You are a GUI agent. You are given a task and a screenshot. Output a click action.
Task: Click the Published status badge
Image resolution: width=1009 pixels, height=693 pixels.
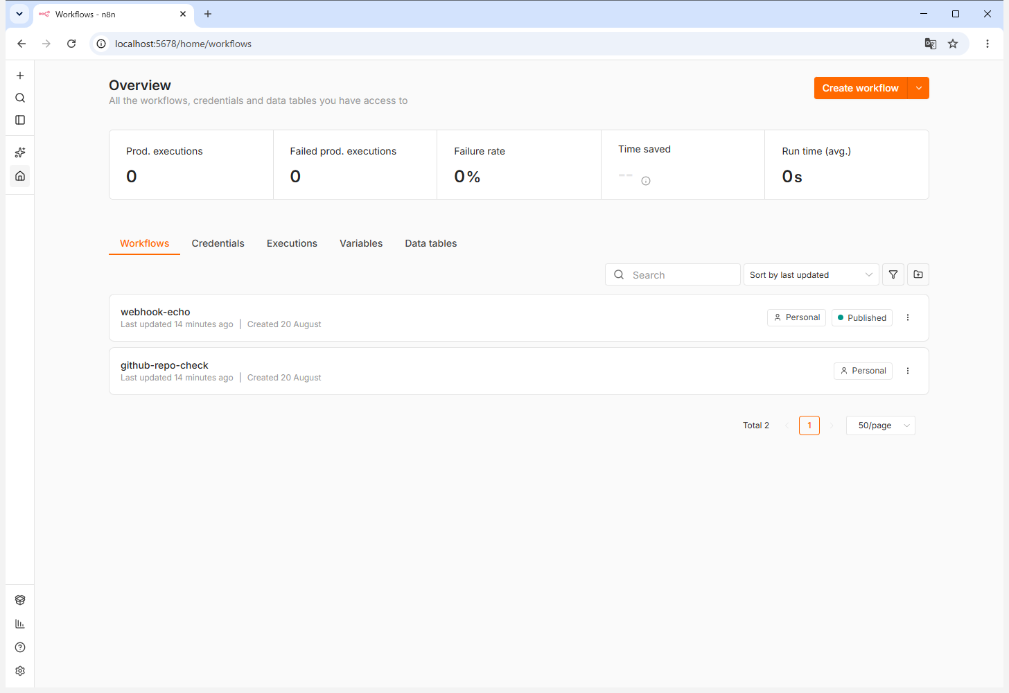pyautogui.click(x=861, y=317)
